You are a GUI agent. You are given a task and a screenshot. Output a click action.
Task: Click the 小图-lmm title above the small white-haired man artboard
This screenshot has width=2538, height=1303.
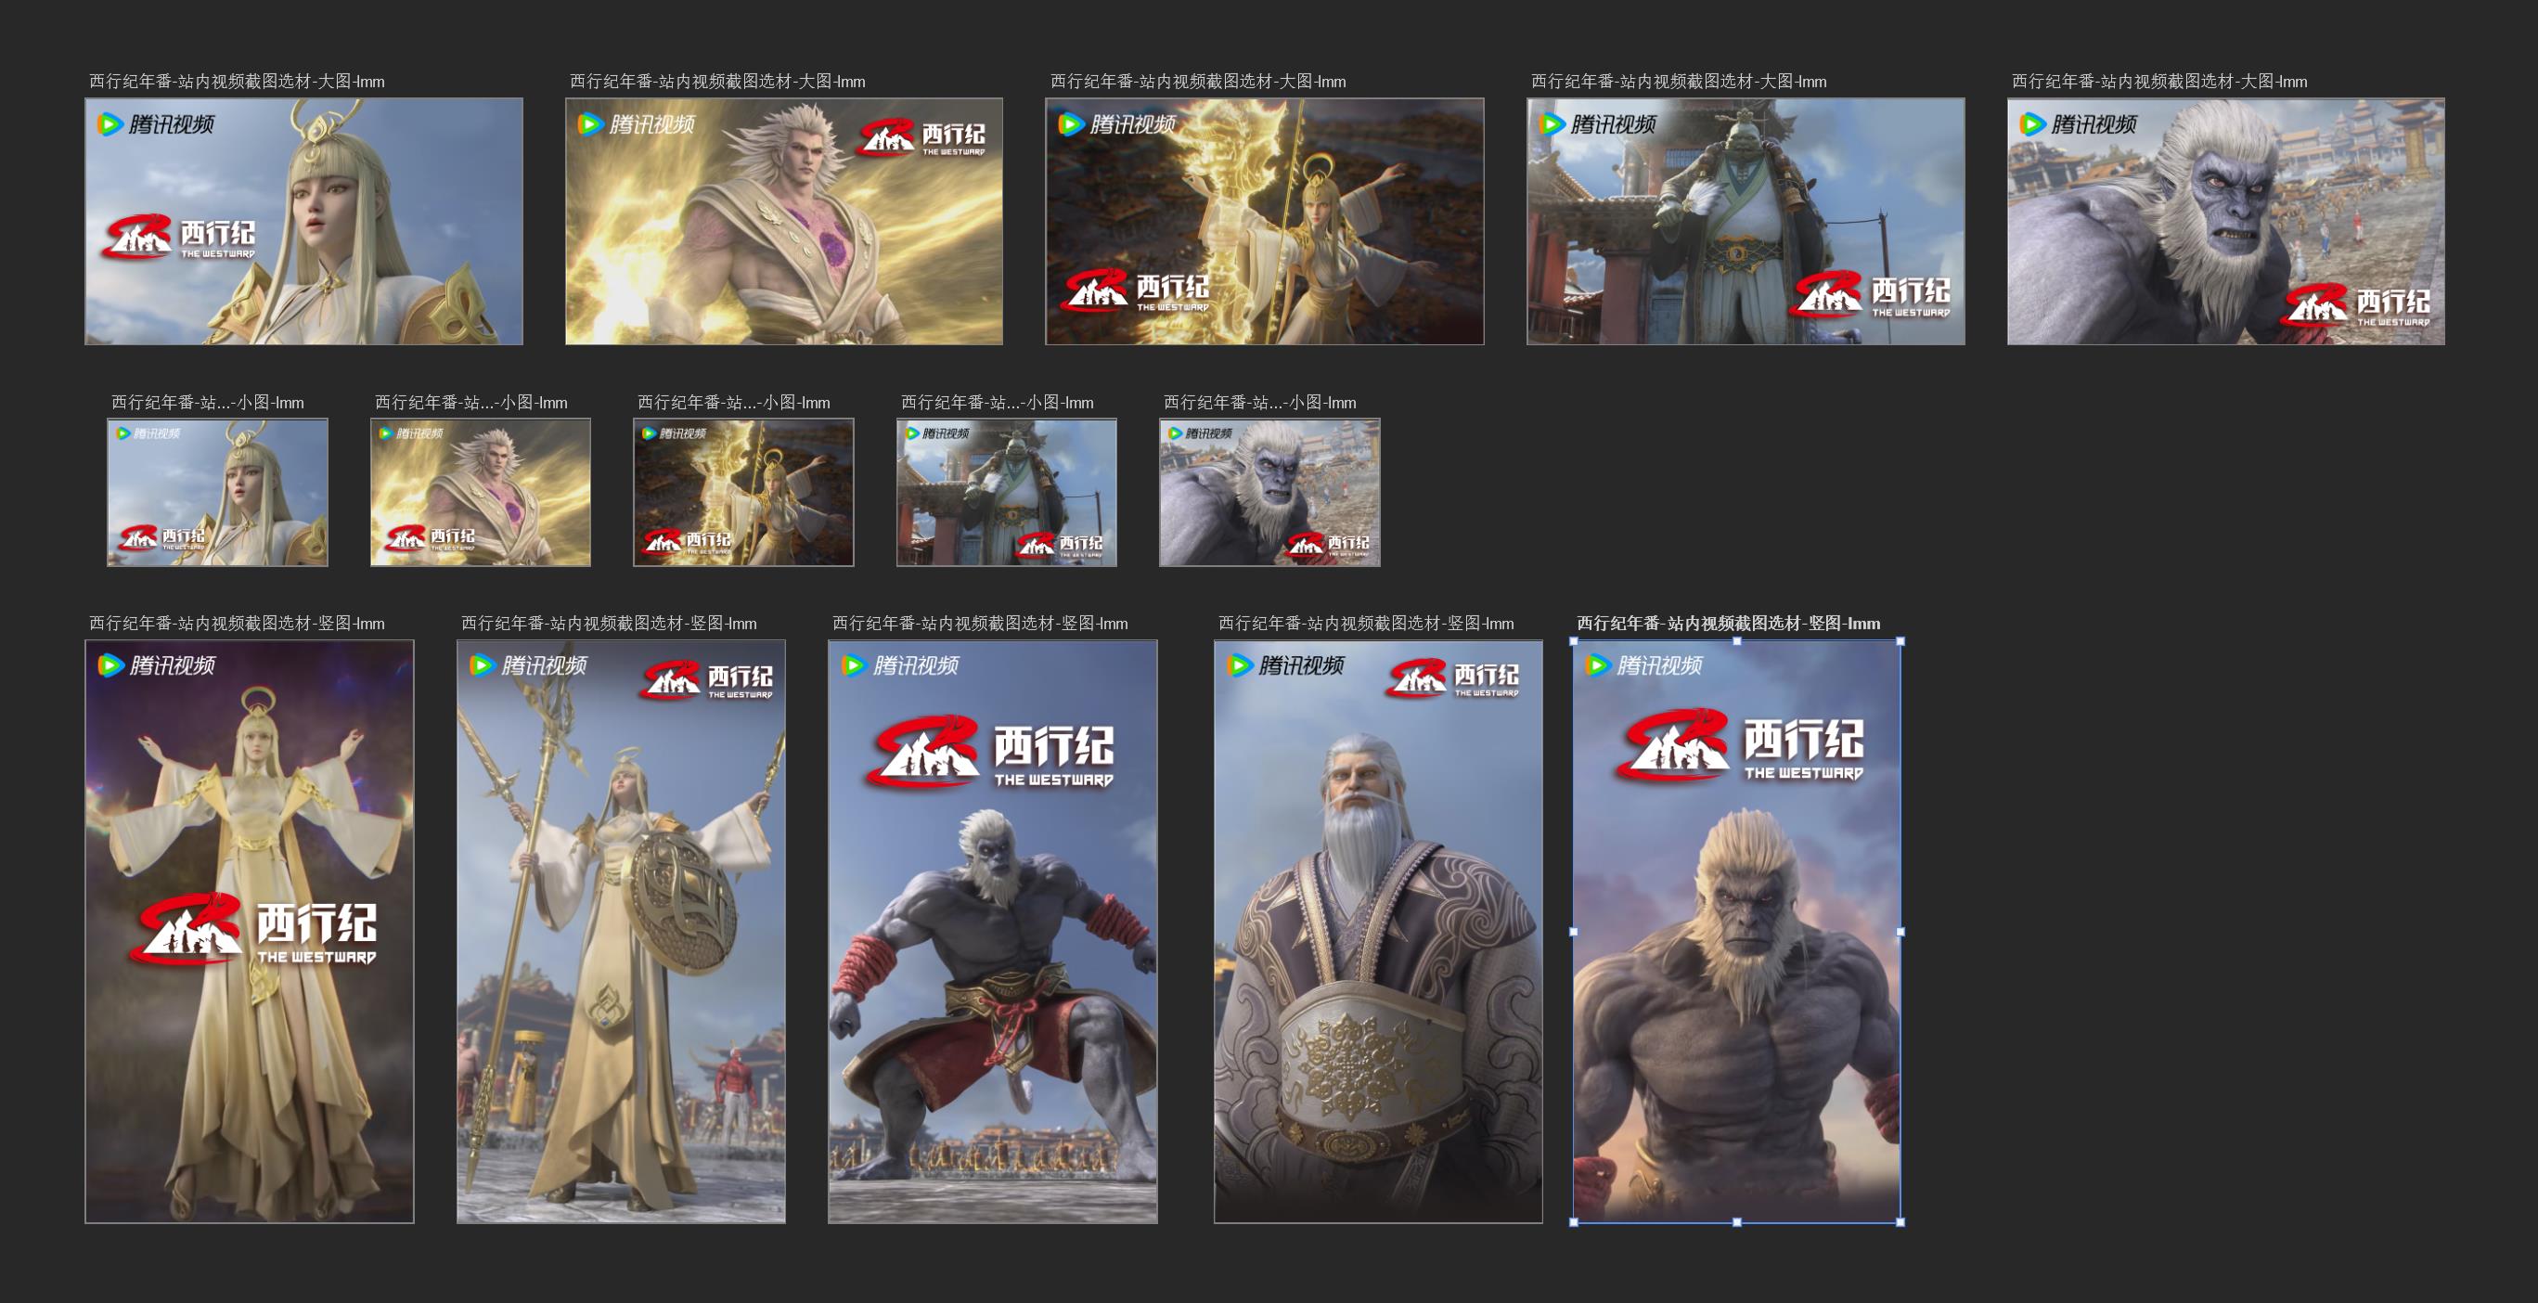(471, 402)
